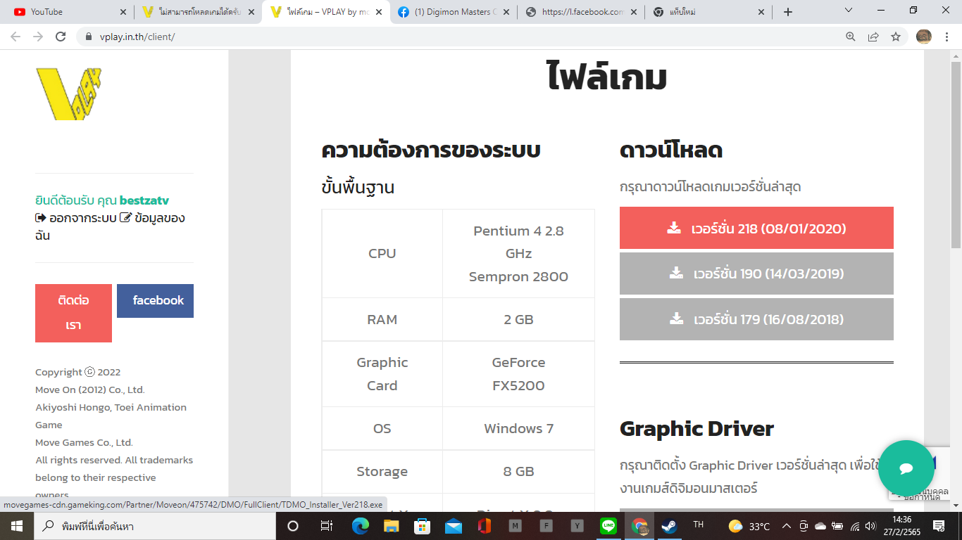The width and height of the screenshot is (962, 540).
Task: Open the green chat bubble widget
Action: pyautogui.click(x=906, y=468)
